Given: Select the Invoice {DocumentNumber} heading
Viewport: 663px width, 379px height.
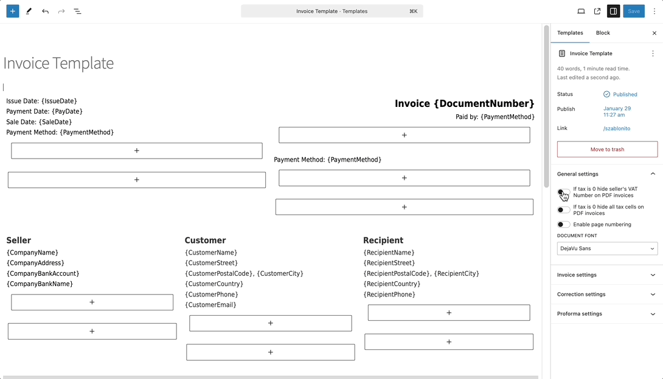Looking at the screenshot, I should (x=464, y=103).
